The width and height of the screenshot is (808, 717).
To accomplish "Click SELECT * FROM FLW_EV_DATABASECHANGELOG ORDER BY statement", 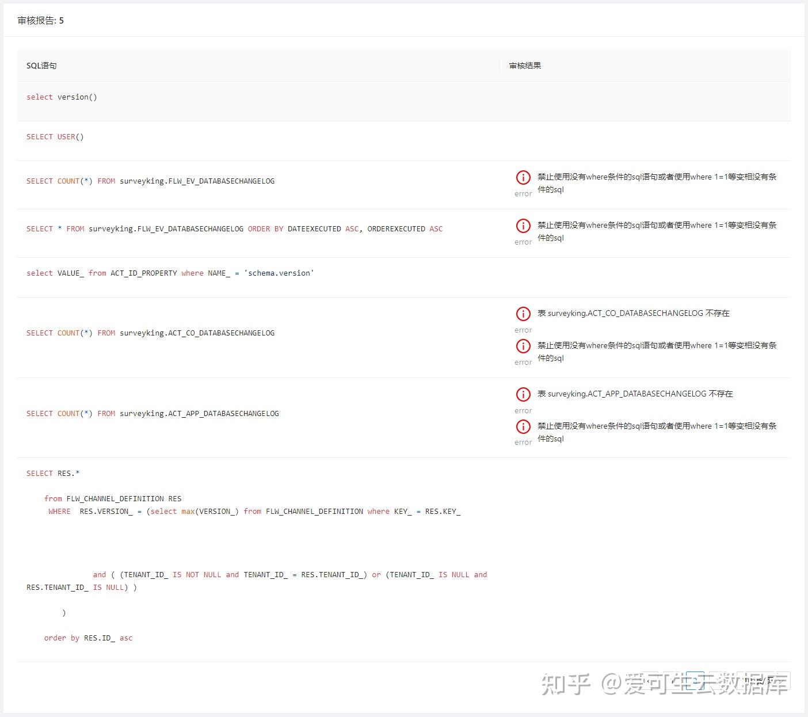I will pyautogui.click(x=235, y=229).
